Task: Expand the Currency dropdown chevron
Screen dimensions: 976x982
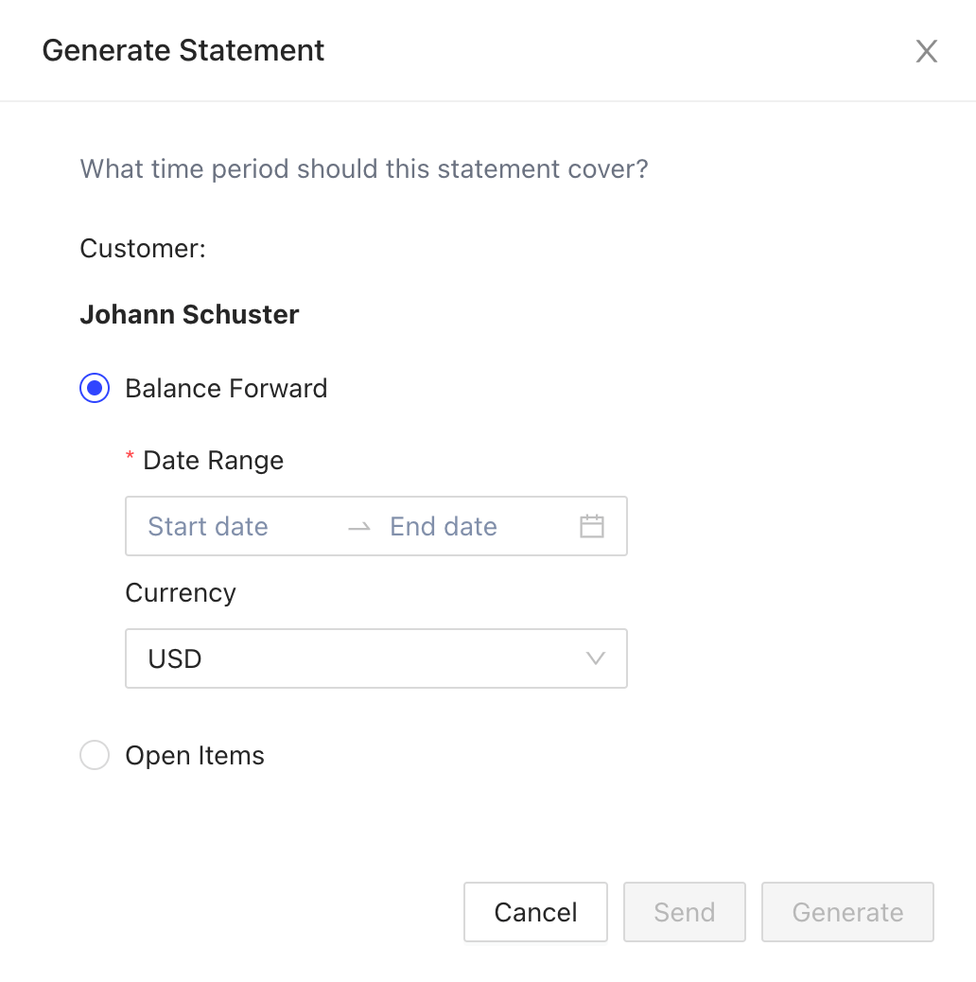Action: (x=596, y=658)
